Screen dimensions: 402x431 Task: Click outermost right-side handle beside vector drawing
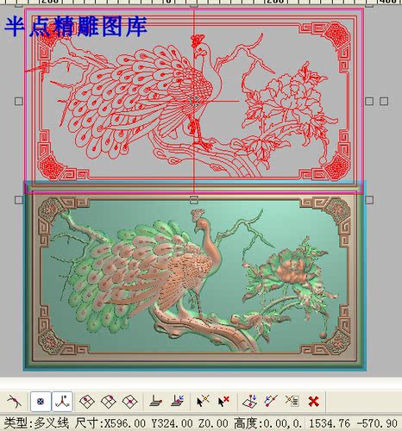384,101
